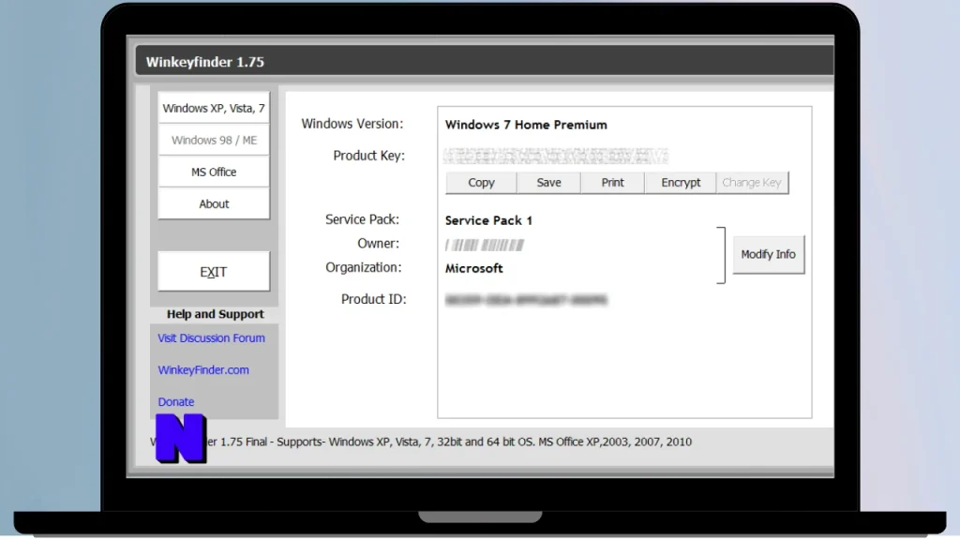The width and height of the screenshot is (960, 540).
Task: Open the WinkeyFinder.com link
Action: [203, 369]
